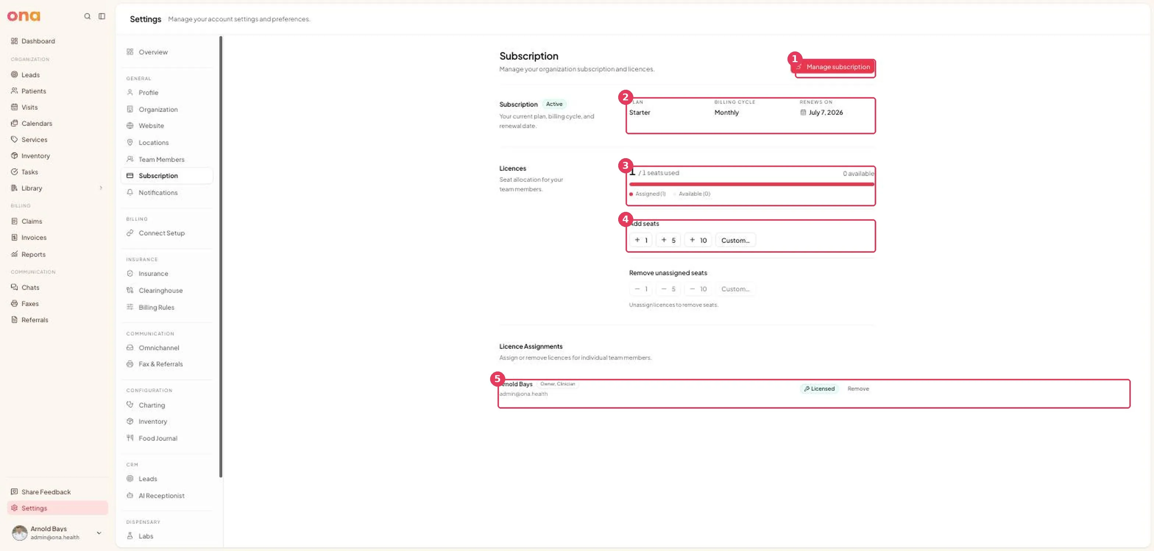Click Custom under Remove unassigned seats

(736, 289)
